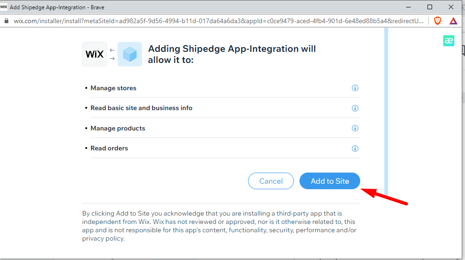Show info for Read basic site and business info
The width and height of the screenshot is (465, 260).
(x=355, y=108)
